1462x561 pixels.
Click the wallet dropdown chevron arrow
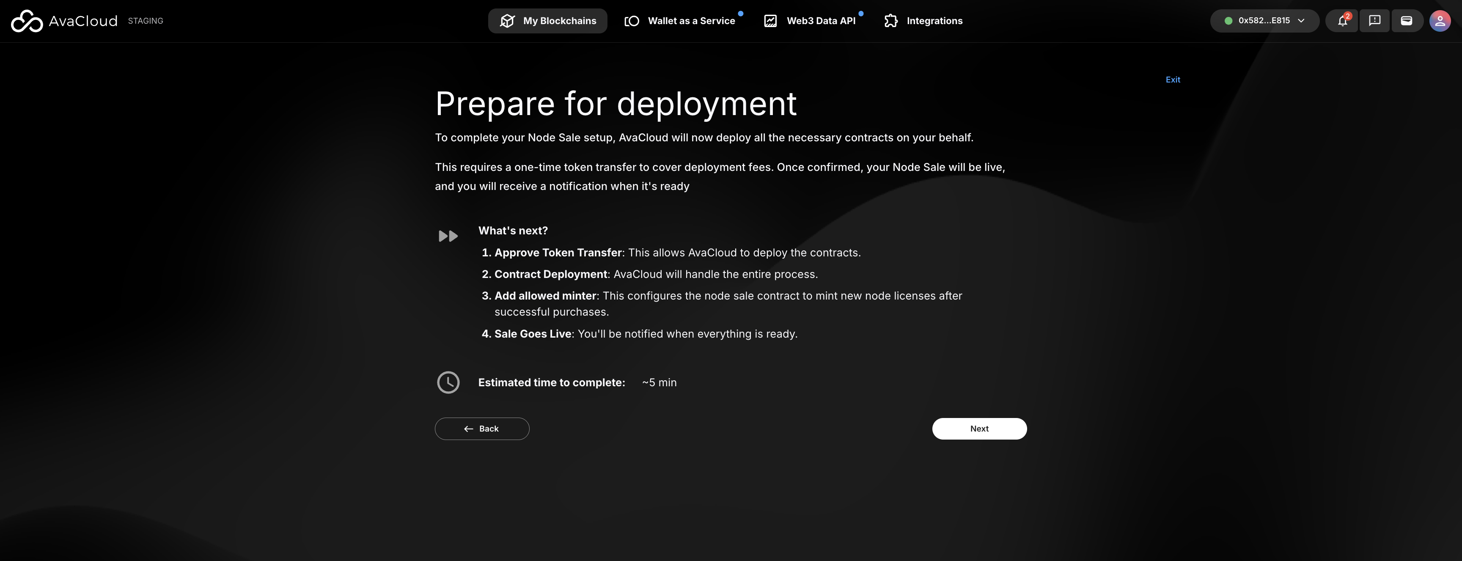[x=1301, y=21]
